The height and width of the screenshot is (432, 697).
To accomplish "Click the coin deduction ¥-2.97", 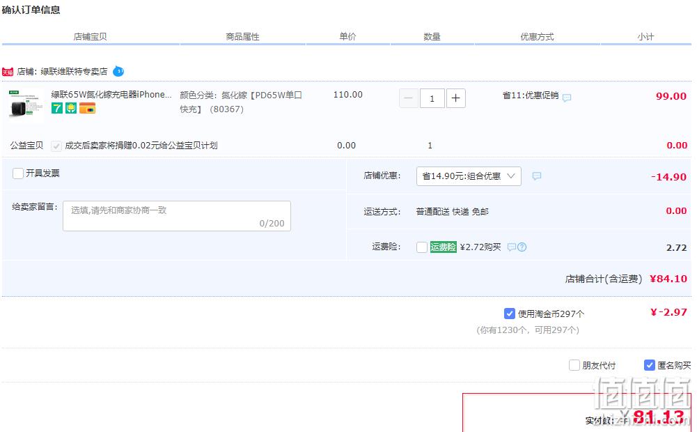I will coord(668,312).
